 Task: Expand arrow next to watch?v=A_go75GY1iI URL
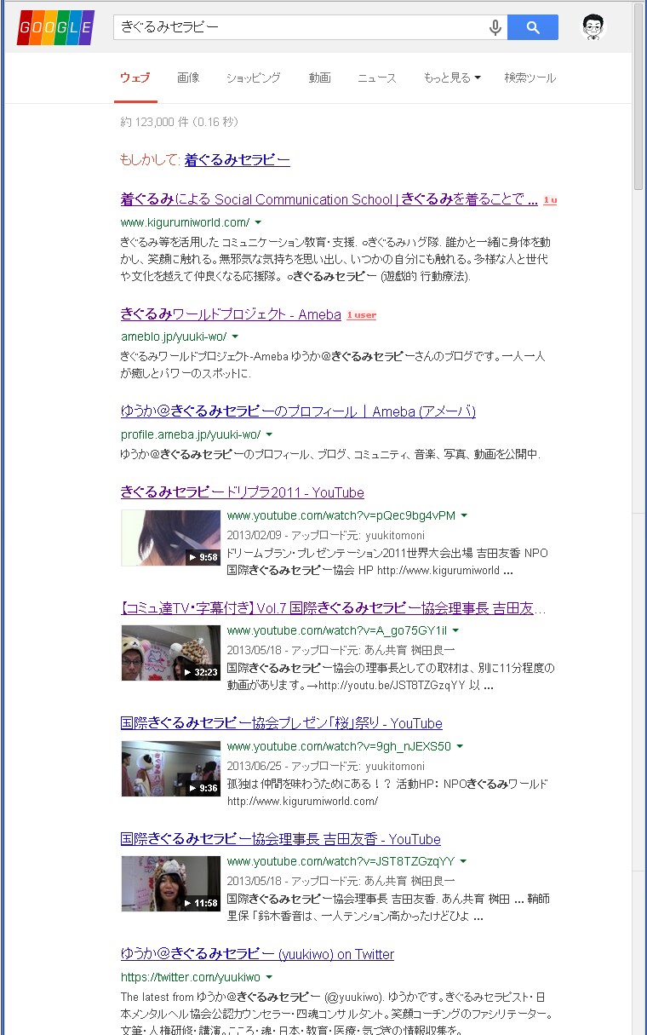click(x=455, y=631)
